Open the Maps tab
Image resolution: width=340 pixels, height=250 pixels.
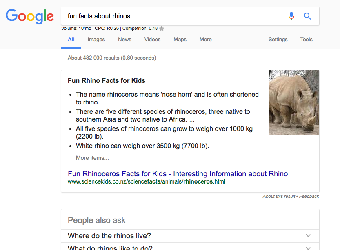coord(180,40)
